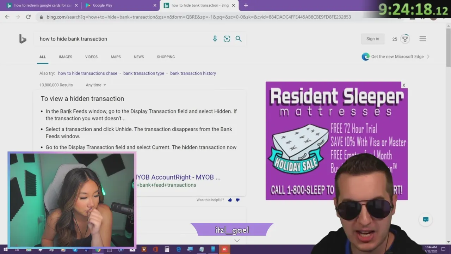Close the Google Play tab
The image size is (451, 254).
coord(155,5)
